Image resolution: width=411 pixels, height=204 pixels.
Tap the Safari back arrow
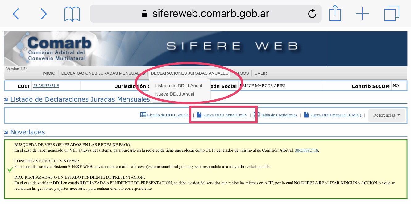coord(16,14)
